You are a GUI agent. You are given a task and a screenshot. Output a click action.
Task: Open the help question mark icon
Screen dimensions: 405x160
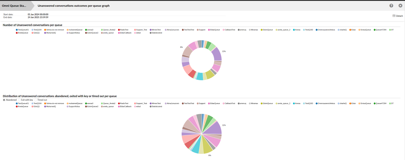(391, 6)
